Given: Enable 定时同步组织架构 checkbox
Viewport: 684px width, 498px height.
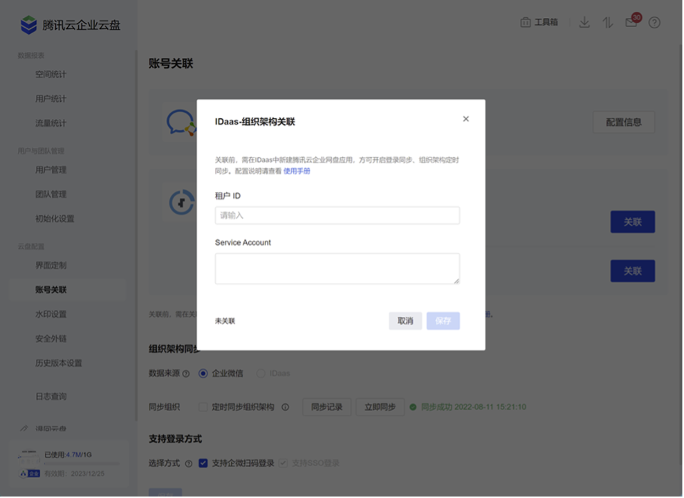Looking at the screenshot, I should click(x=203, y=407).
